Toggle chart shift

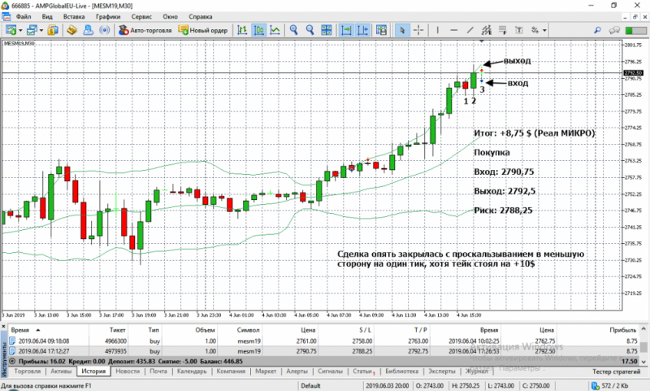[x=362, y=30]
